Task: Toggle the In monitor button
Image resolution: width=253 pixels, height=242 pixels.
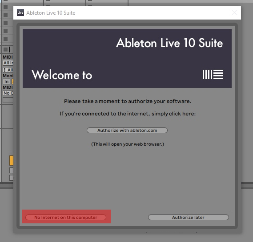Action: [7, 82]
